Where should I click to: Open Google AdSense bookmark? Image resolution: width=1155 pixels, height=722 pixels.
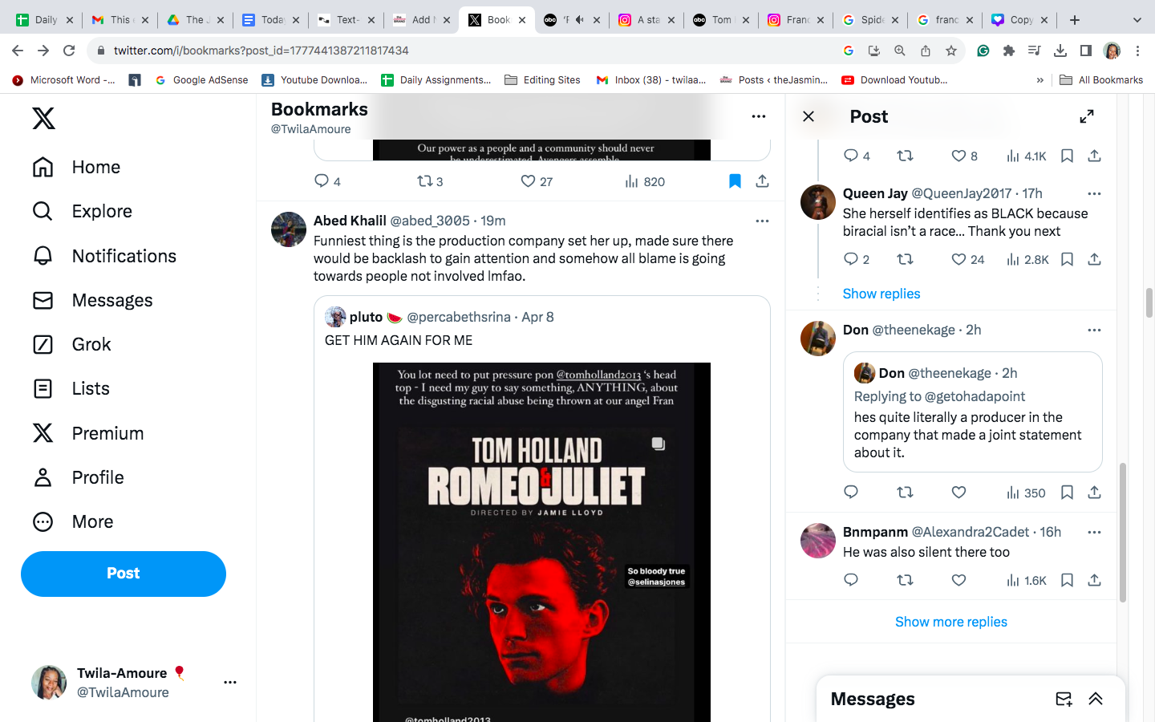[201, 80]
